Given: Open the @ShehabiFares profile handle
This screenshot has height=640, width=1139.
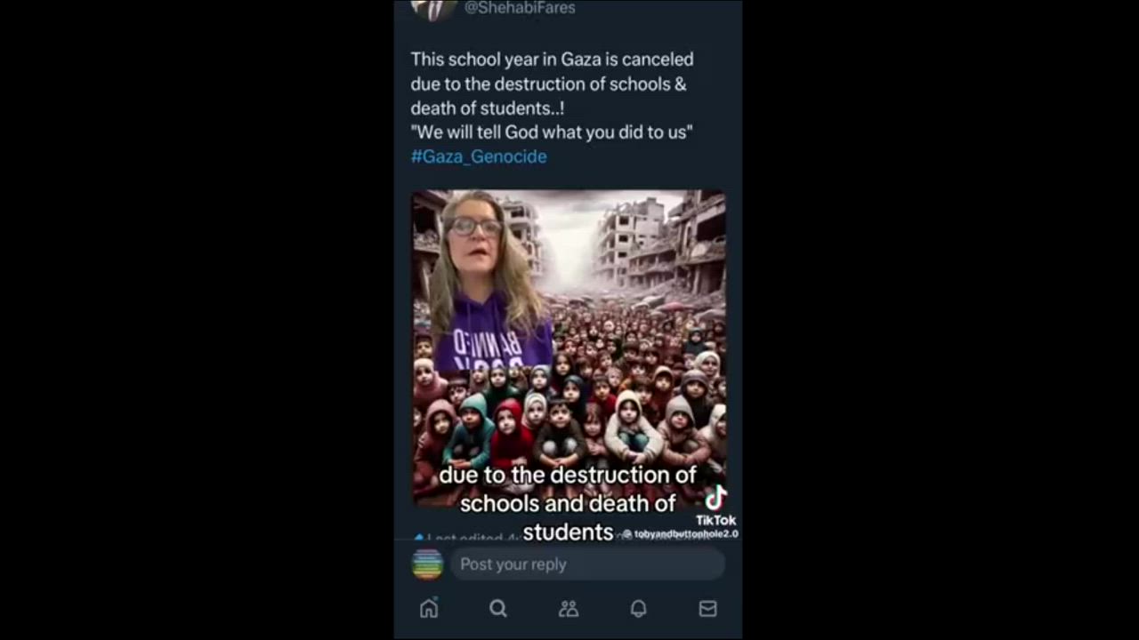Looking at the screenshot, I should (x=520, y=8).
